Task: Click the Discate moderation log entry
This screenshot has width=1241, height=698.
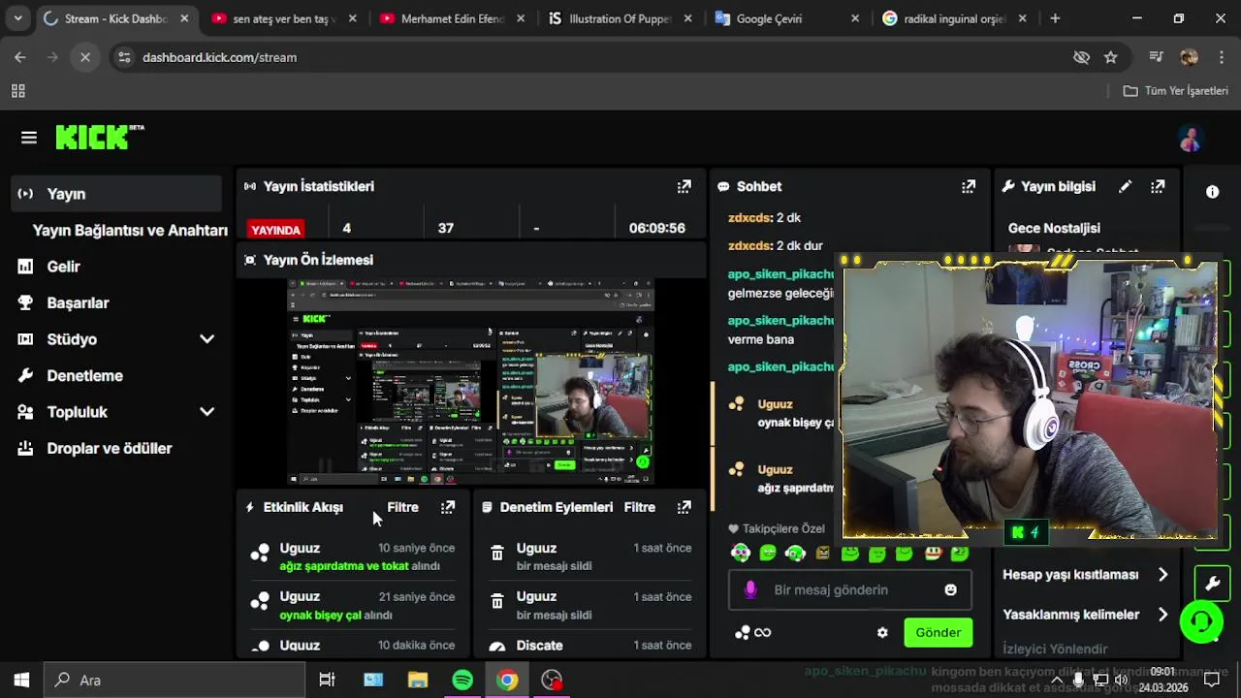Action: click(x=589, y=645)
